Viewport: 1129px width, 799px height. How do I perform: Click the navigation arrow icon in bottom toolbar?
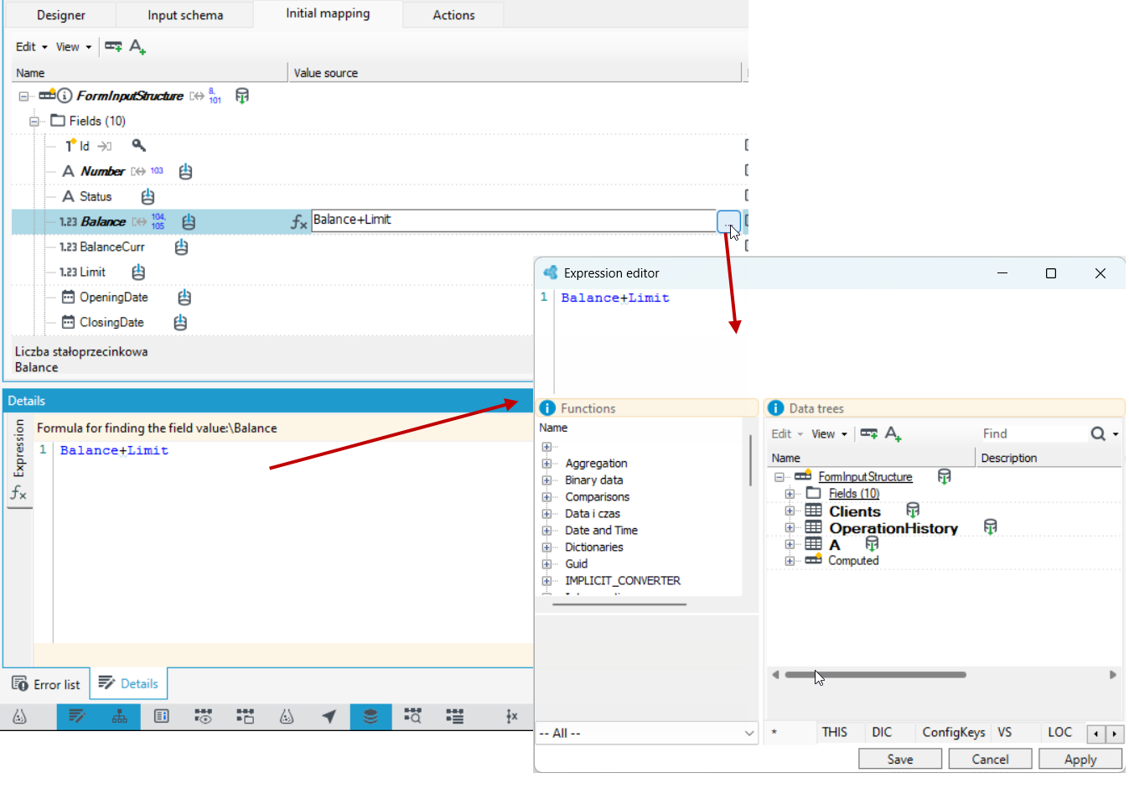[329, 716]
